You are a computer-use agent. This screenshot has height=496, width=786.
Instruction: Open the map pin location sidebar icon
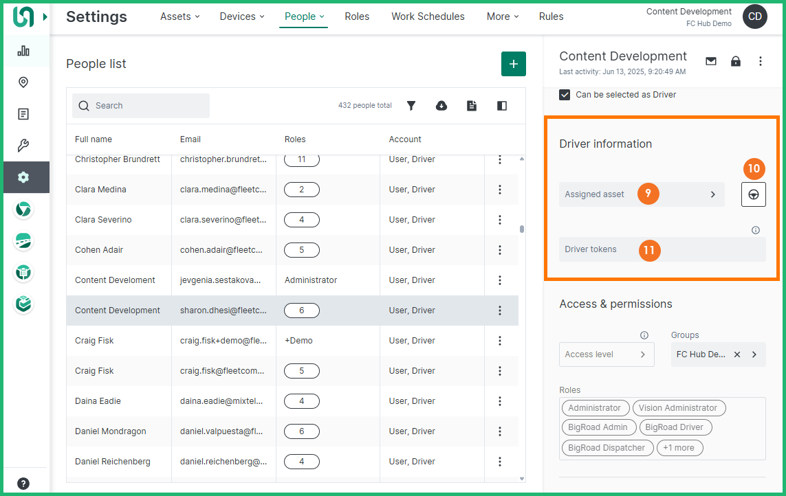[x=23, y=82]
